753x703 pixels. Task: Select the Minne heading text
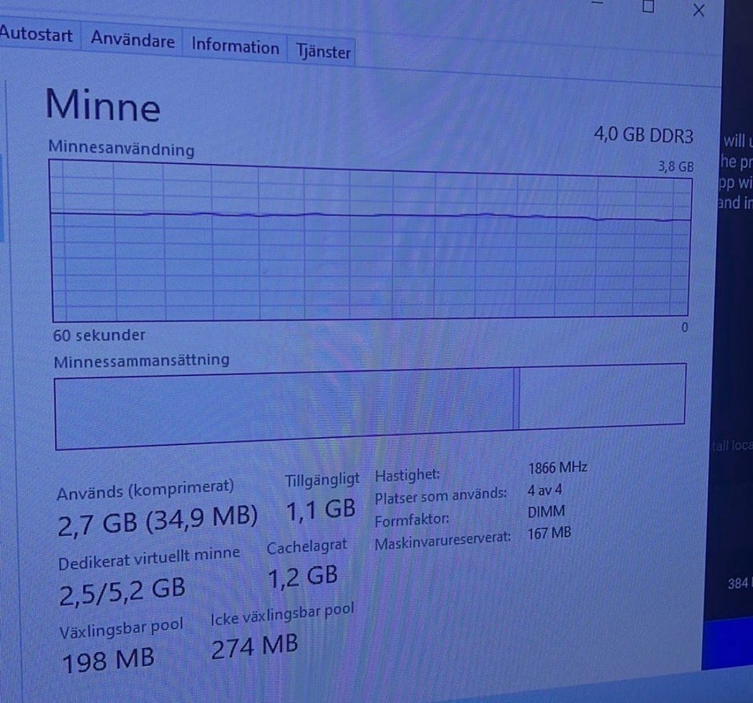[x=102, y=105]
